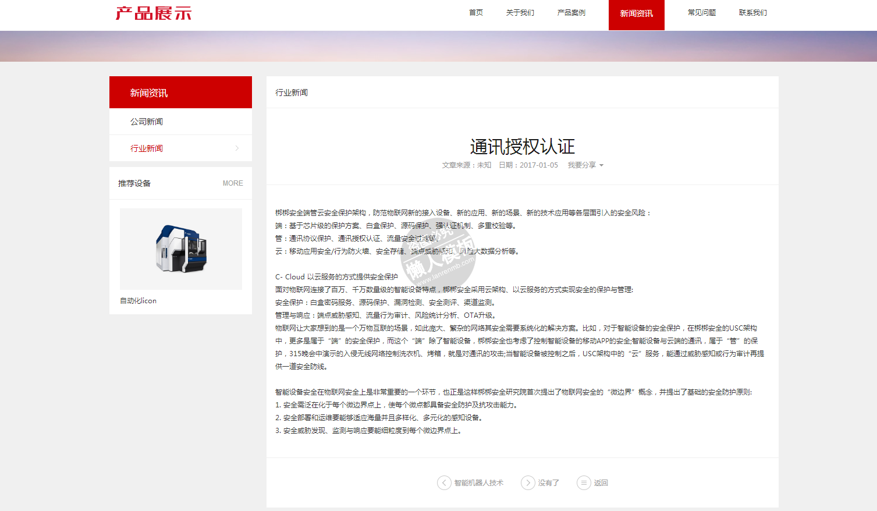
Task: Click the 返回 link text
Action: [x=601, y=483]
